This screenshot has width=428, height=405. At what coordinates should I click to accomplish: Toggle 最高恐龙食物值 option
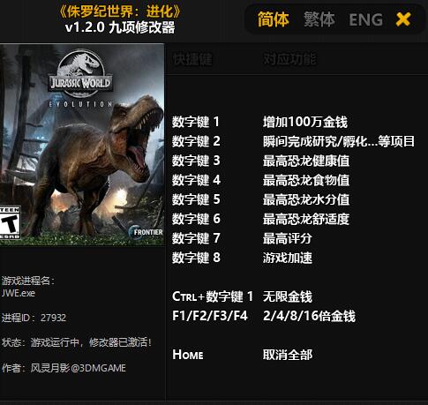tap(306, 180)
